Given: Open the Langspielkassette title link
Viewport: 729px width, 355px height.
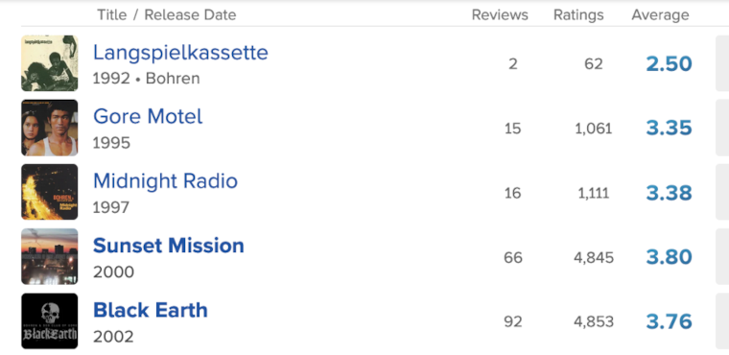Looking at the screenshot, I should [180, 52].
